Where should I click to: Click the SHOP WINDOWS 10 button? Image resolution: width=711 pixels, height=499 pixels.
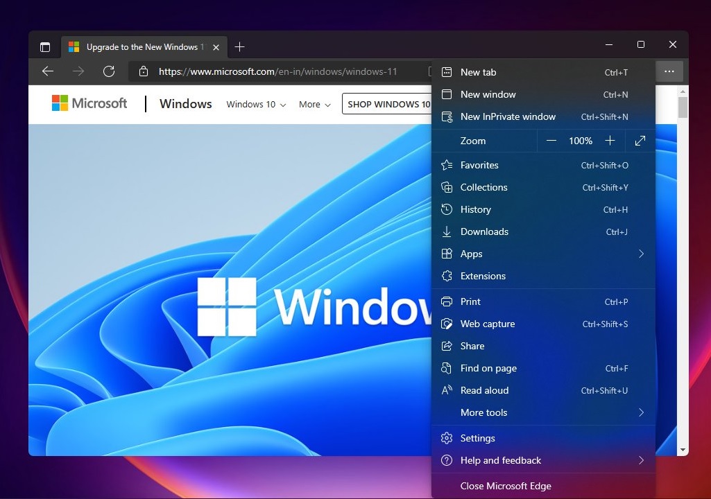388,104
